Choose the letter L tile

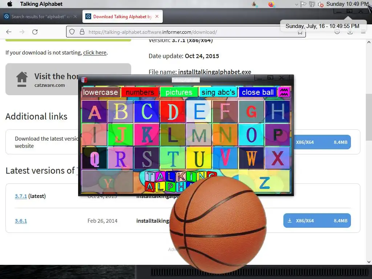tap(173, 134)
